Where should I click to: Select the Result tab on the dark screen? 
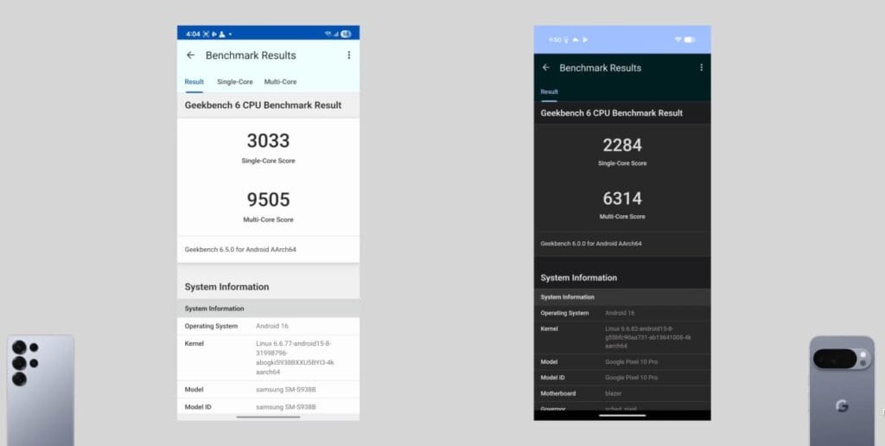(550, 92)
